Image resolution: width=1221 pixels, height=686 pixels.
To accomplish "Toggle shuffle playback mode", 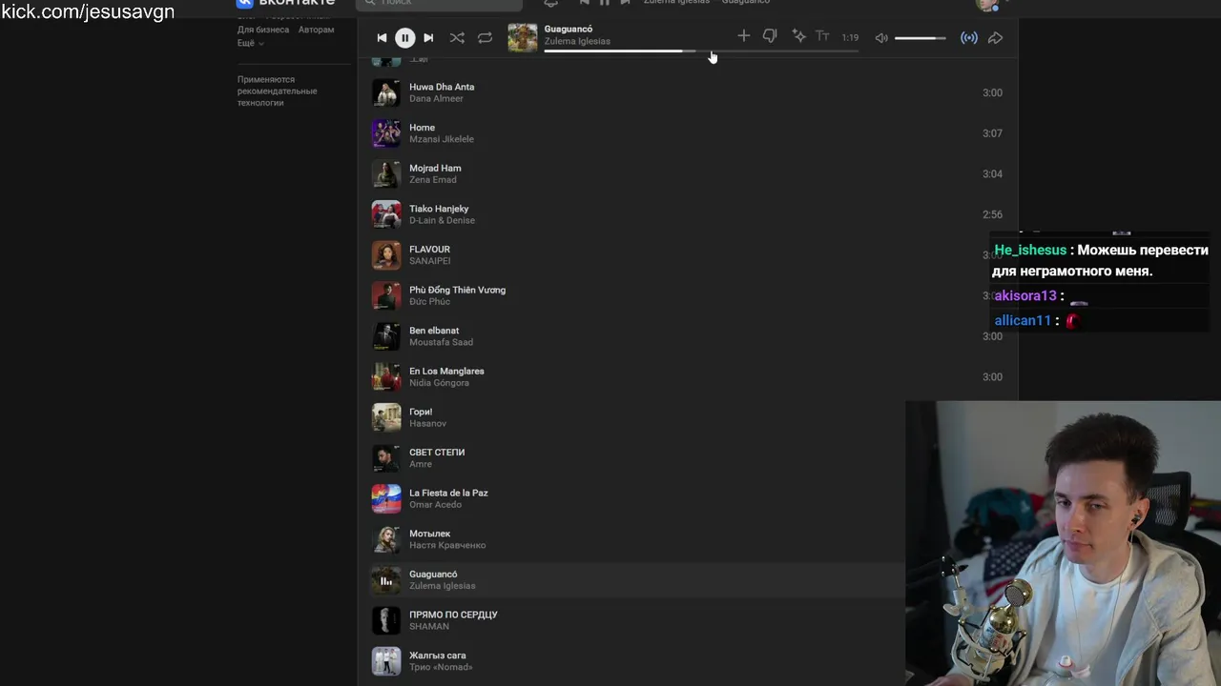I will (x=457, y=38).
